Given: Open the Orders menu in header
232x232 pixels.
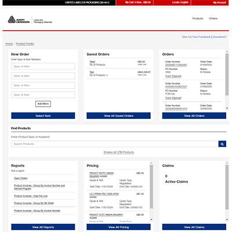Looking at the screenshot, I should (x=213, y=19).
